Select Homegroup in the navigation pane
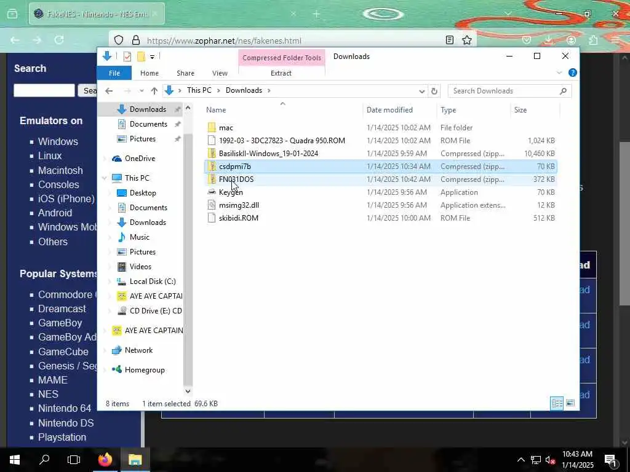Viewport: 630px width, 472px height. coord(145,370)
